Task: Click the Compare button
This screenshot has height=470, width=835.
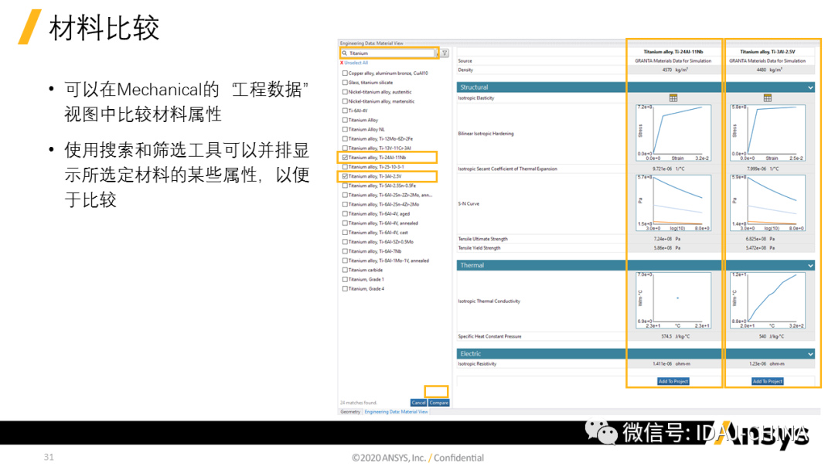Action: pyautogui.click(x=439, y=403)
